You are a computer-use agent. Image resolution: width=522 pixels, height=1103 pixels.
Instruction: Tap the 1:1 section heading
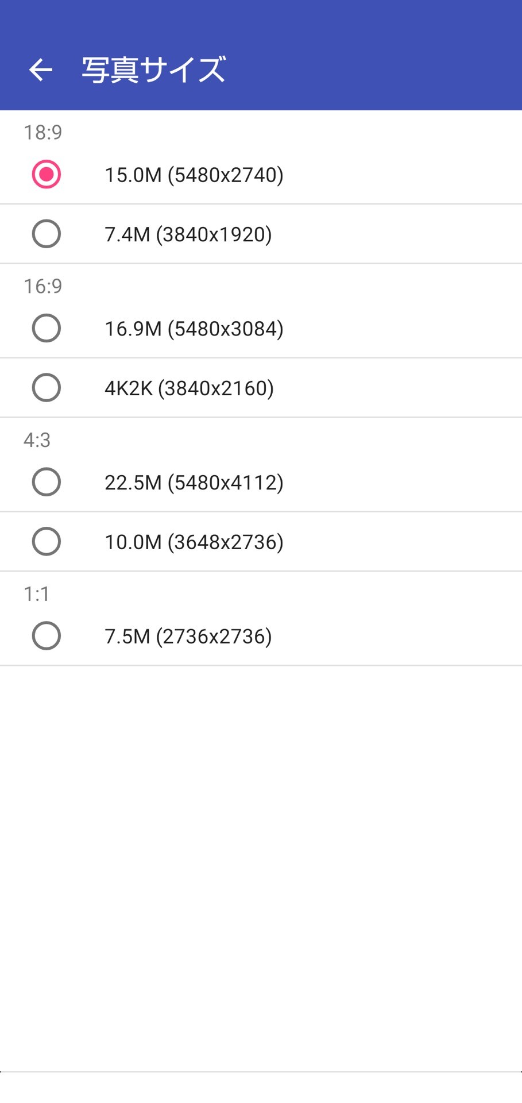tap(36, 594)
